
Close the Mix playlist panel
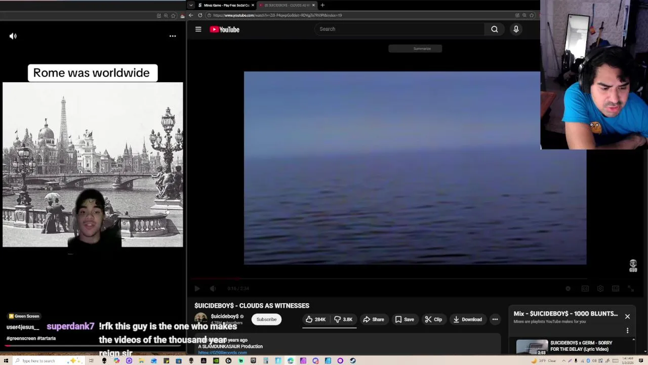pyautogui.click(x=627, y=317)
